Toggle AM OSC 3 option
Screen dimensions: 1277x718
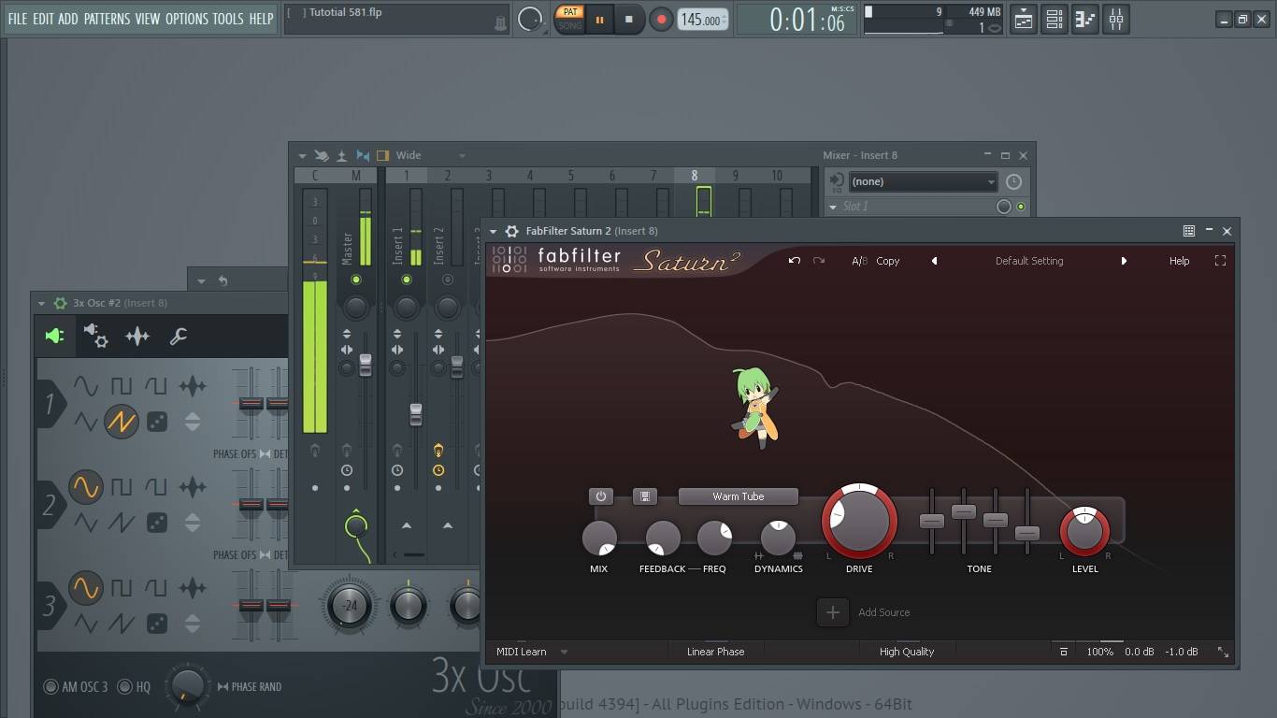coord(77,687)
